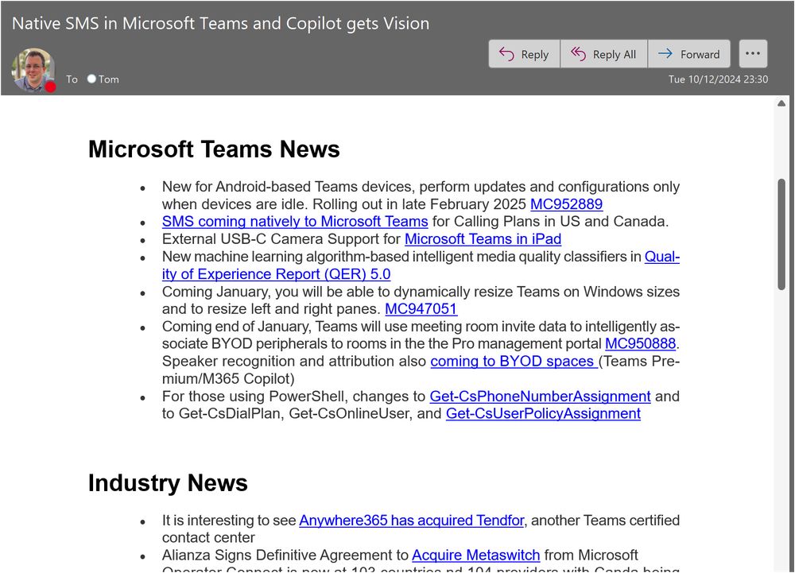This screenshot has width=795, height=573.
Task: Open Microsoft Teams in iPad link
Action: click(483, 238)
